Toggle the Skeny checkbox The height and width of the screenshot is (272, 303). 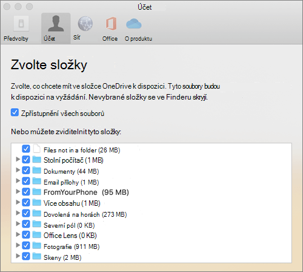coord(26,256)
